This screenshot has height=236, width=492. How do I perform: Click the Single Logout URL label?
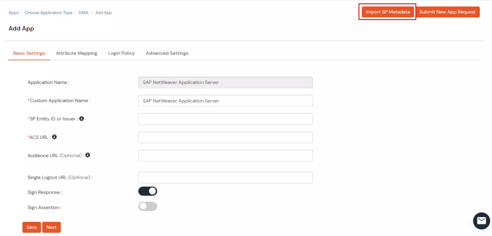[x=60, y=177]
